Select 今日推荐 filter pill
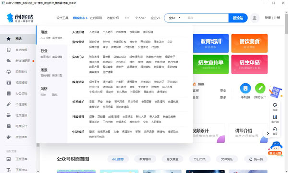 [118, 159]
